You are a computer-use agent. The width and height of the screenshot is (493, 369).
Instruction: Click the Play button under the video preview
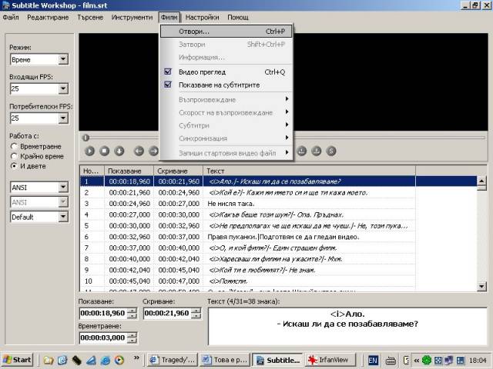pos(89,151)
